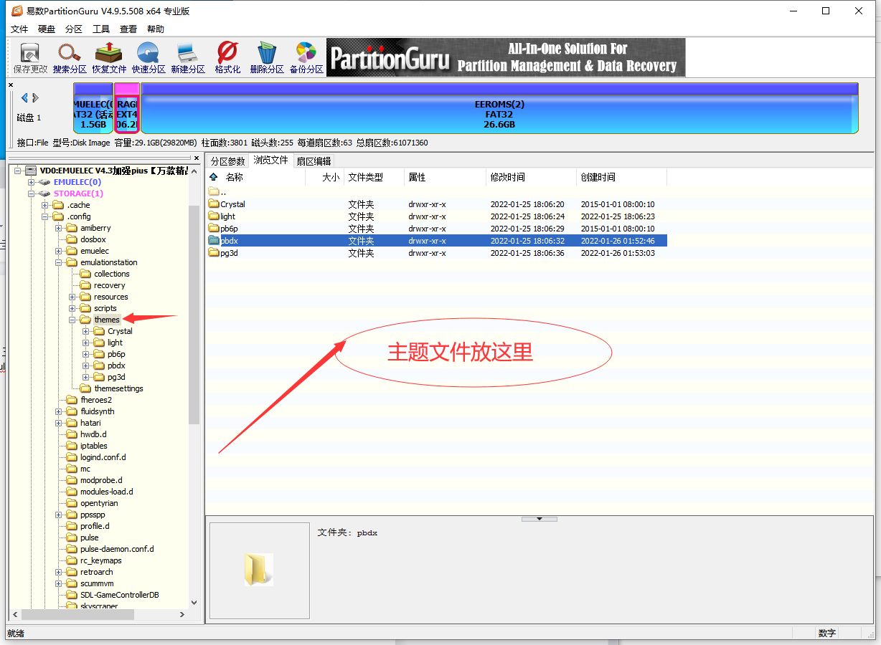Image resolution: width=881 pixels, height=645 pixels.
Task: Switch to the 浏览文件 tab
Action: point(270,160)
